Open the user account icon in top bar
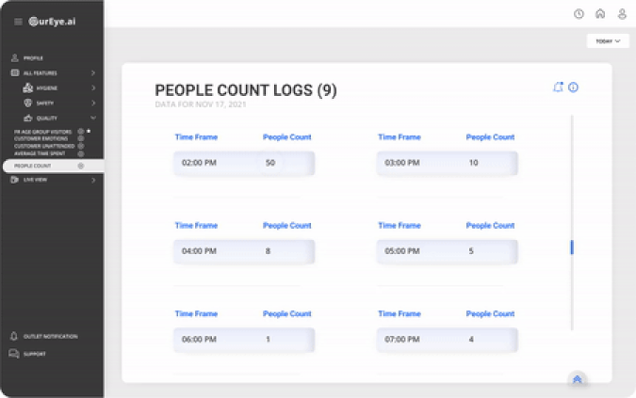 (x=622, y=14)
